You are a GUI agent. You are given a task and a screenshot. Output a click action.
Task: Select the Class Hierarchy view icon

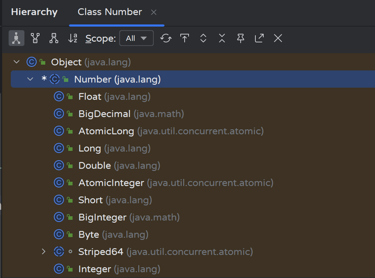tap(17, 38)
